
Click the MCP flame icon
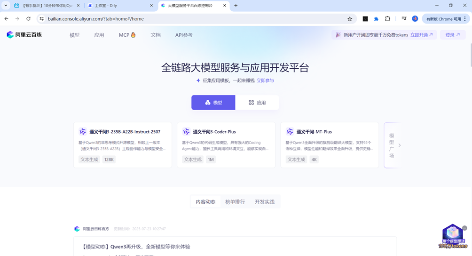pos(134,35)
